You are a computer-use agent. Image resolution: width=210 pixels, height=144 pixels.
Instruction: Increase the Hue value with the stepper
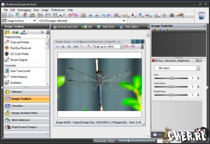(198, 77)
